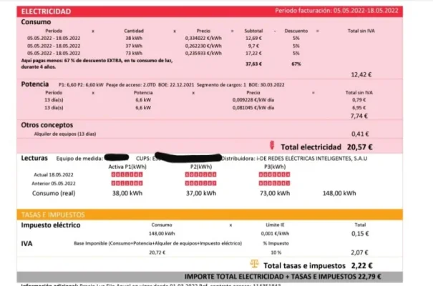
Task: Click the Base Imponible description text
Action: tap(158, 244)
